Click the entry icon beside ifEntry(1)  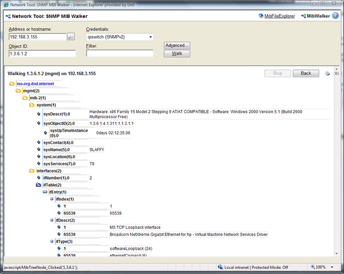coord(45,192)
